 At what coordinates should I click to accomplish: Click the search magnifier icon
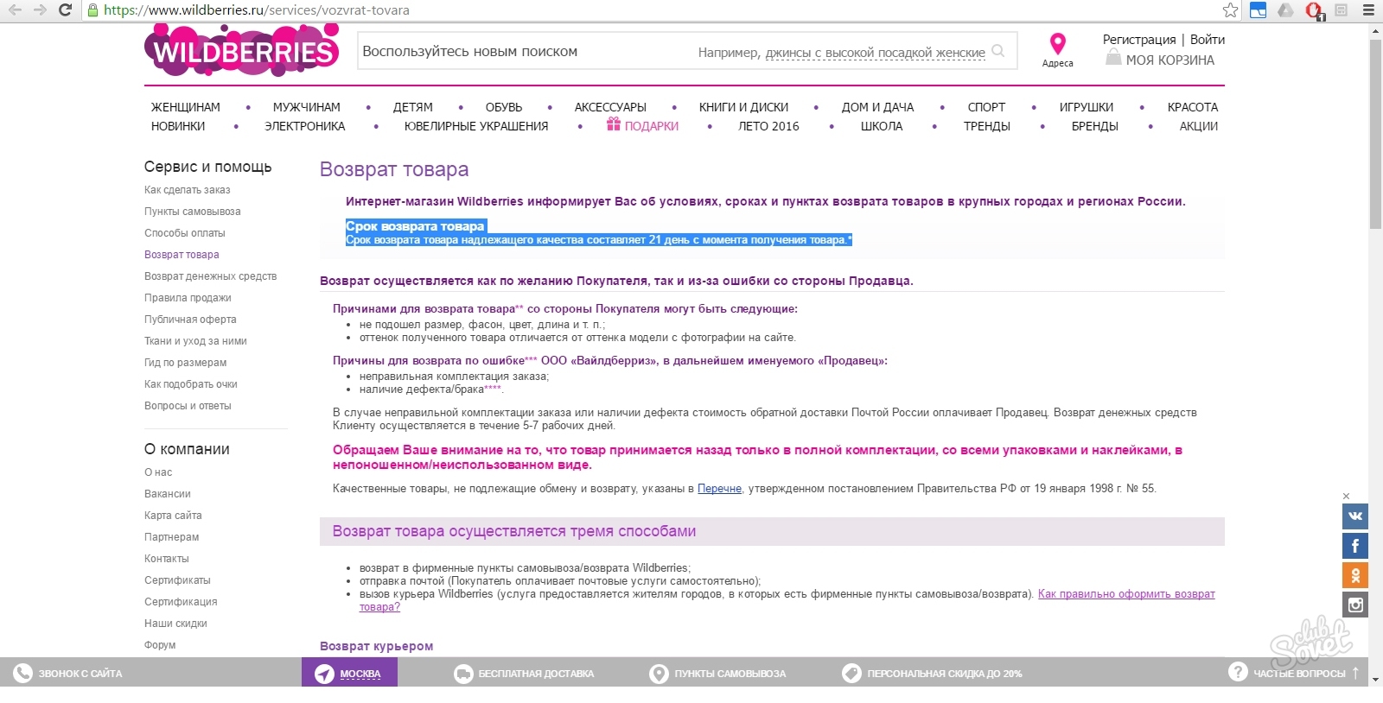pyautogui.click(x=998, y=51)
